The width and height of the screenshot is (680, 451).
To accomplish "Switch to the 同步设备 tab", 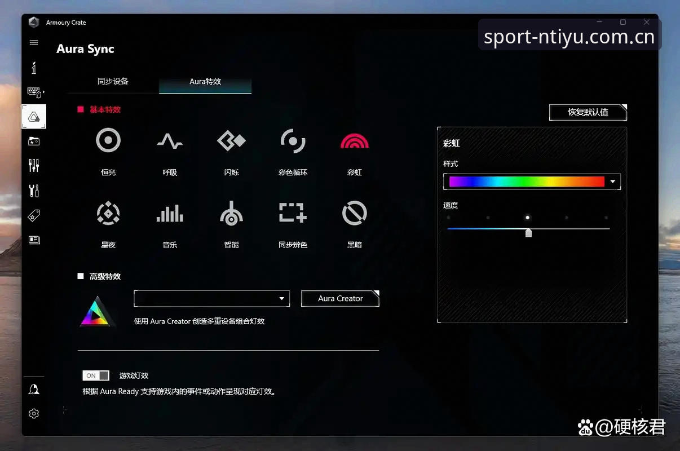I will click(x=113, y=81).
